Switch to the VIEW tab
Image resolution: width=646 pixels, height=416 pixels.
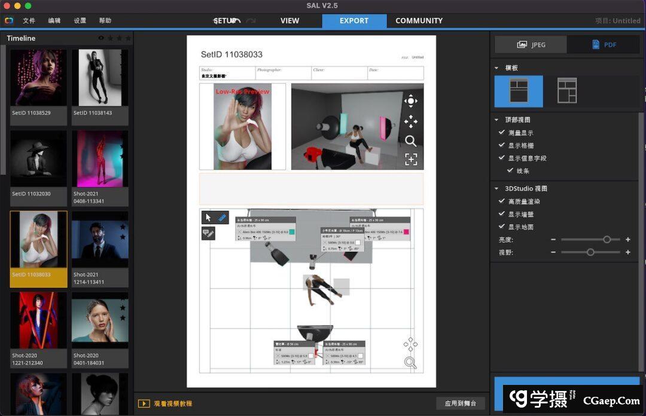pos(290,21)
